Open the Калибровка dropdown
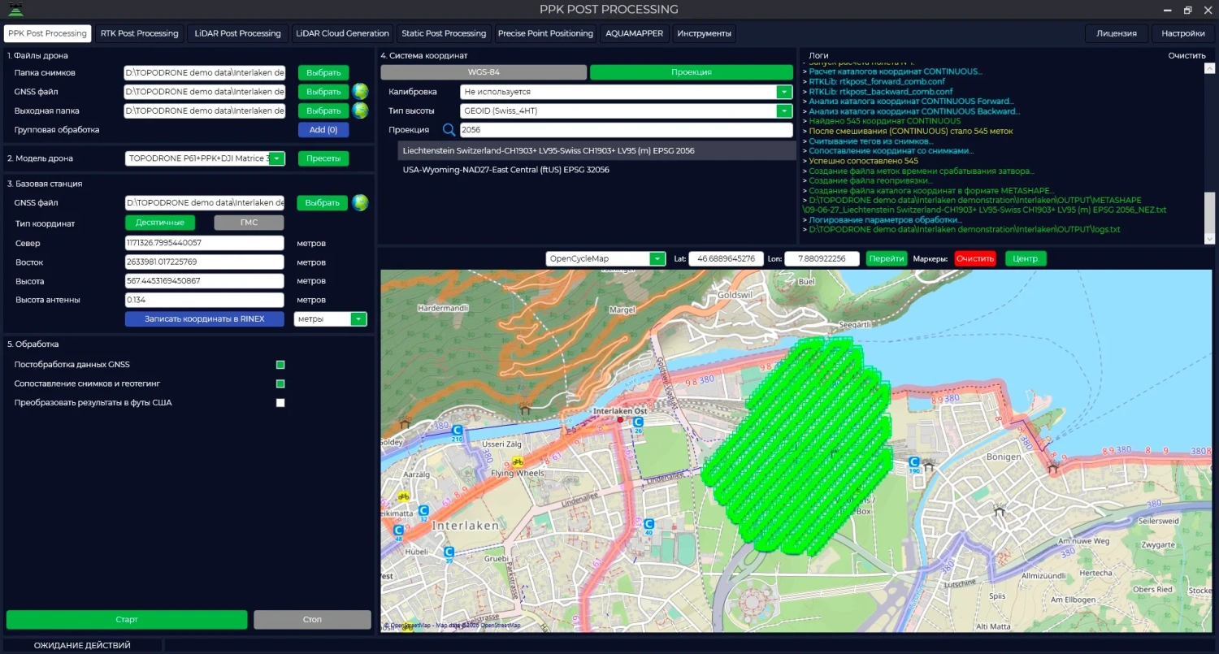This screenshot has width=1219, height=654. 784,92
